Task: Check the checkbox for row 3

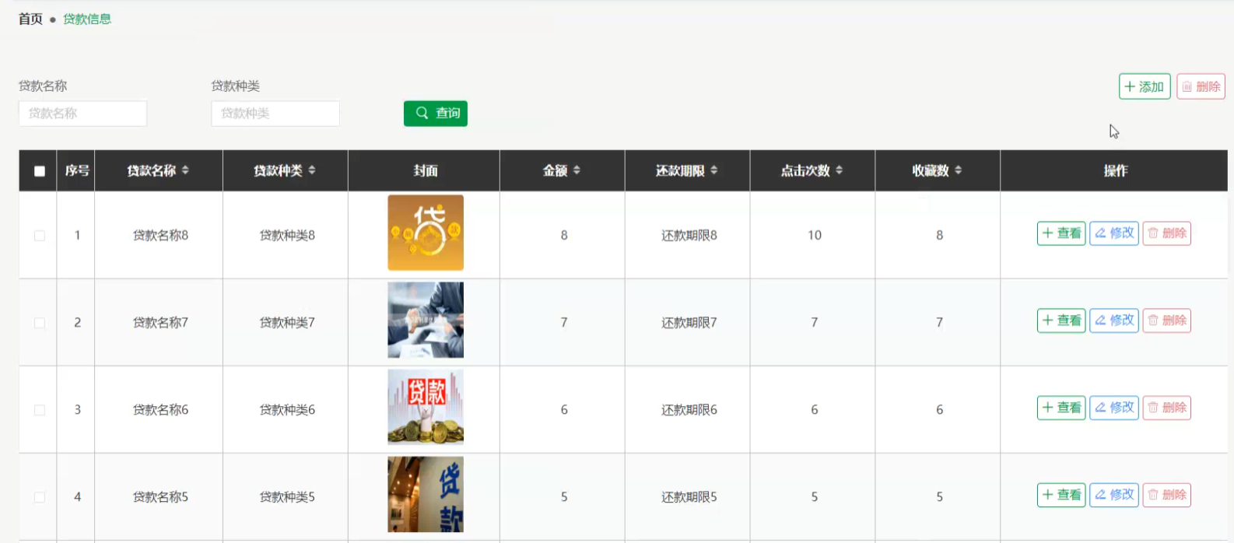Action: [40, 410]
